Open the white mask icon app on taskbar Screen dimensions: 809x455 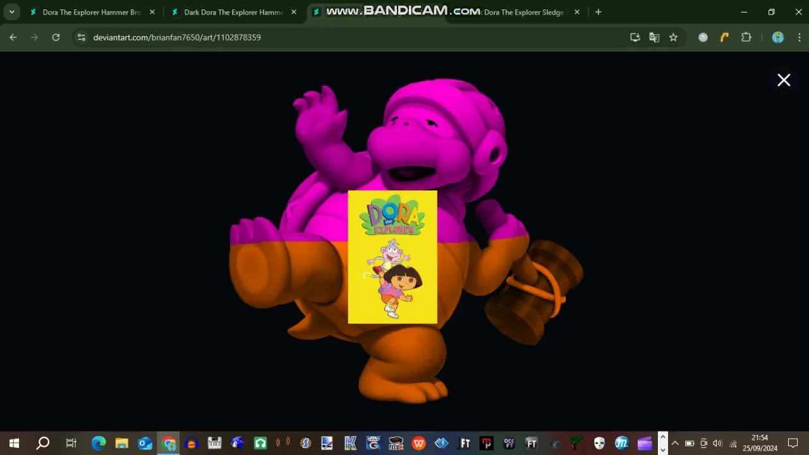click(599, 443)
